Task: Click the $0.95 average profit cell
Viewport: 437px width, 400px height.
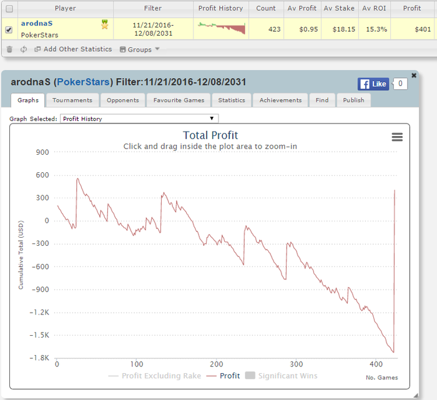Action: 302,29
